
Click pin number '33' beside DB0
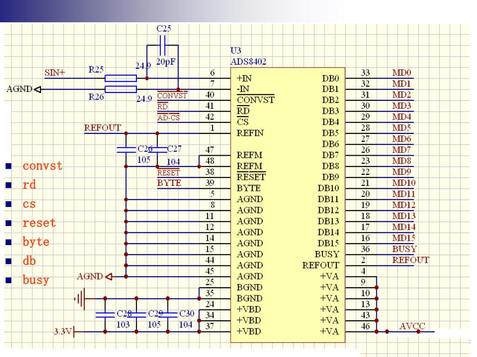coord(365,73)
